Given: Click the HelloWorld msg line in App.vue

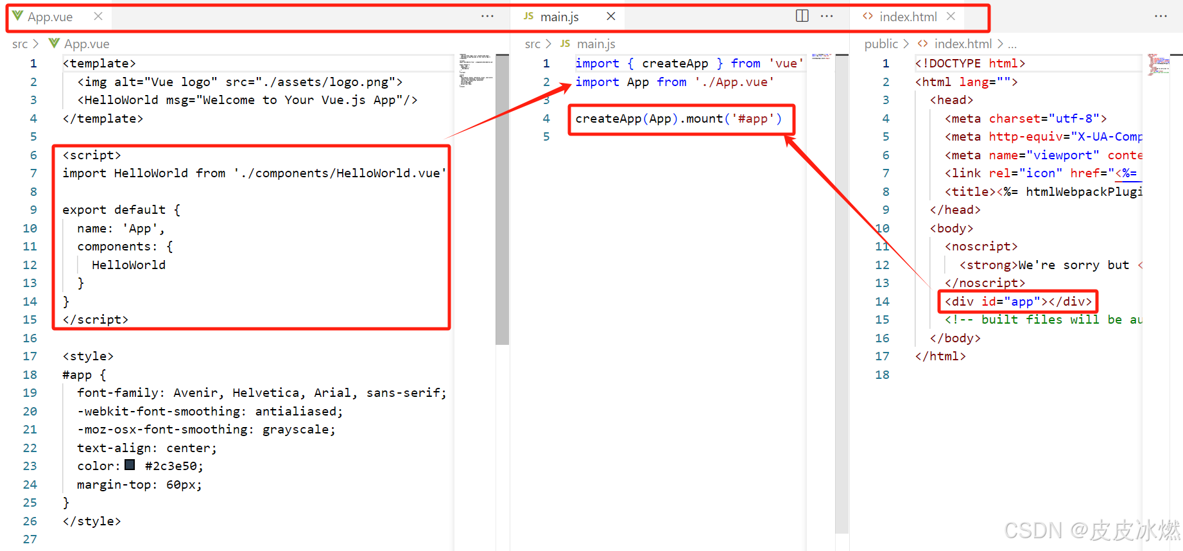Looking at the screenshot, I should 247,100.
